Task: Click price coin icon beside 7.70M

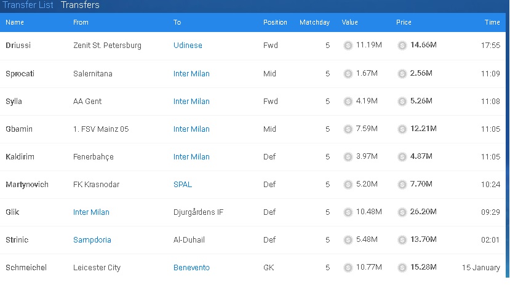Action: pyautogui.click(x=402, y=185)
